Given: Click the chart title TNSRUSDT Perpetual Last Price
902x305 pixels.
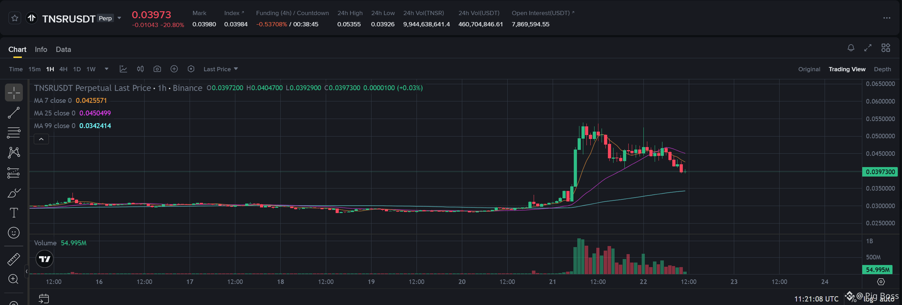Looking at the screenshot, I should pyautogui.click(x=93, y=88).
